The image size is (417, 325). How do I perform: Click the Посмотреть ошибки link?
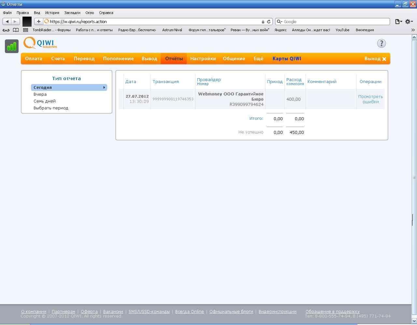click(x=370, y=99)
